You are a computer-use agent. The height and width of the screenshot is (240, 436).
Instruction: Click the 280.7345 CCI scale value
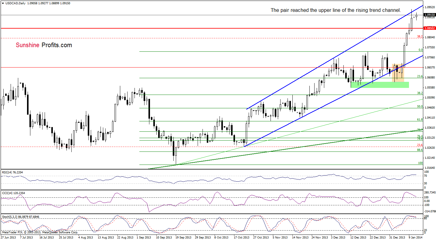[430, 193]
